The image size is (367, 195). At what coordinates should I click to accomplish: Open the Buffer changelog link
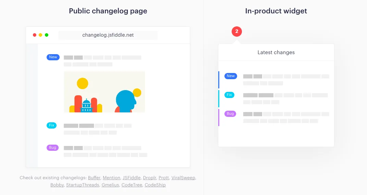[94, 178]
